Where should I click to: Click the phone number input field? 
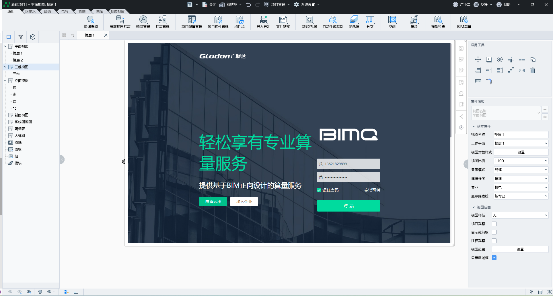(348, 163)
